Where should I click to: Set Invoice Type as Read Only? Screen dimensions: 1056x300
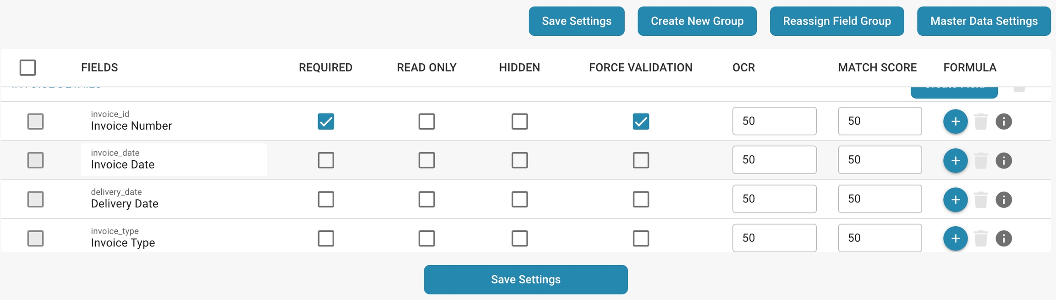pyautogui.click(x=427, y=238)
